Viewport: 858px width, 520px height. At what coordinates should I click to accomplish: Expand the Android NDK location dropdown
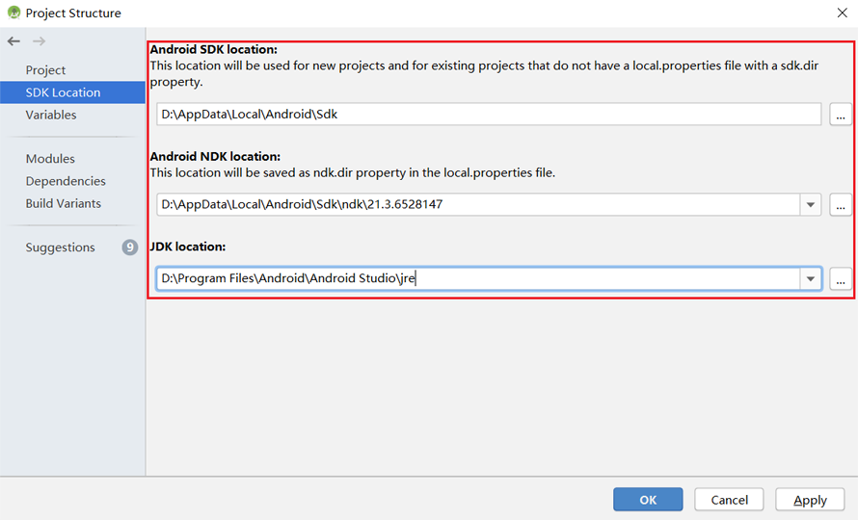point(811,204)
